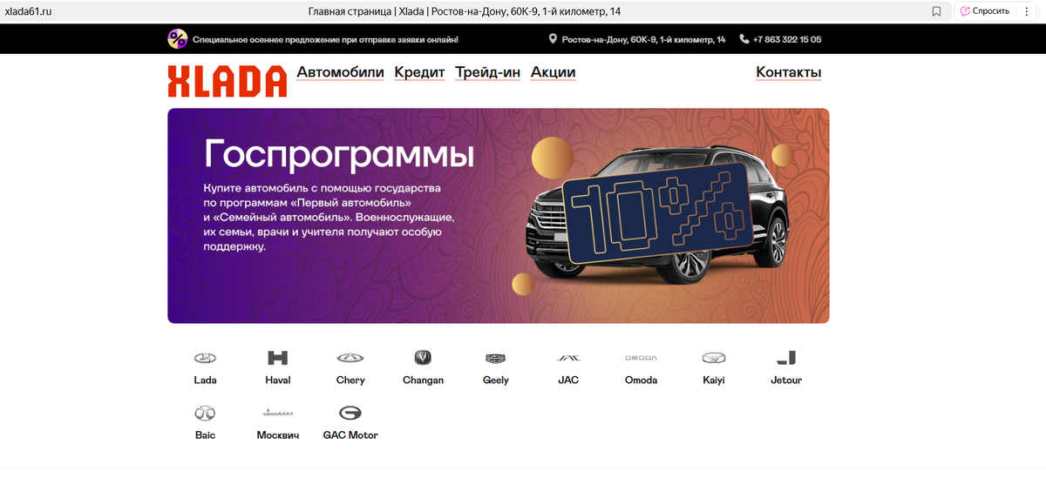Click the Kaiyi brand name label
This screenshot has width=1046, height=478.
tap(714, 380)
